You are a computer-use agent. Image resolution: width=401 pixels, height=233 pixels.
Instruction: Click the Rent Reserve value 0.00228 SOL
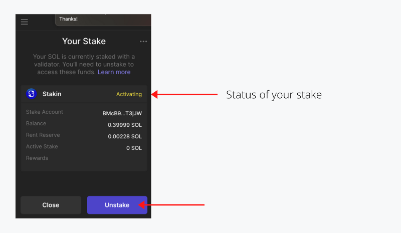(x=124, y=136)
